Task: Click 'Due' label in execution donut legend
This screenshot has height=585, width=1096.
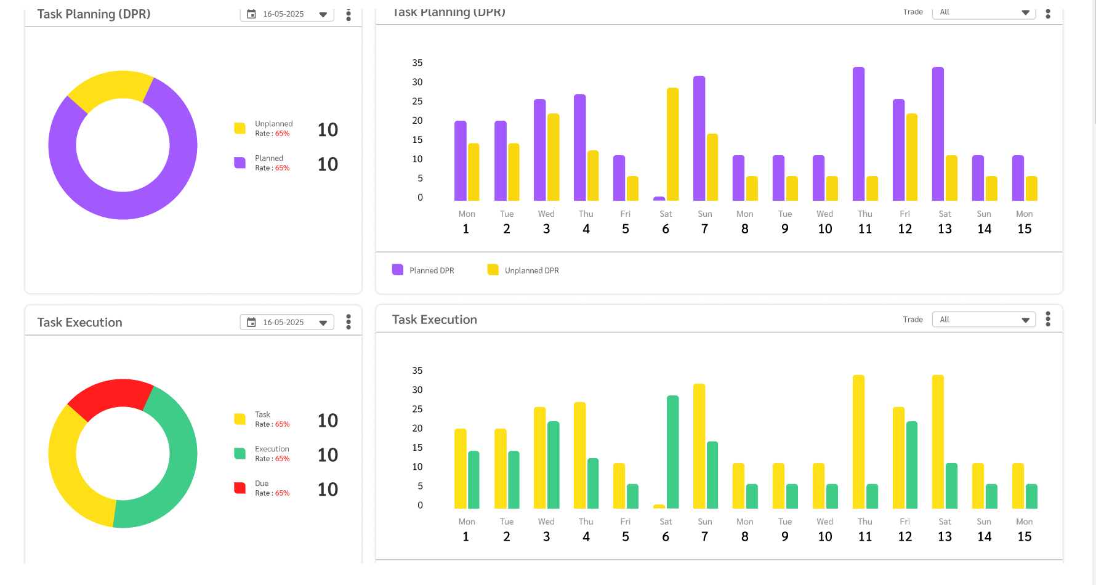Action: tap(262, 483)
